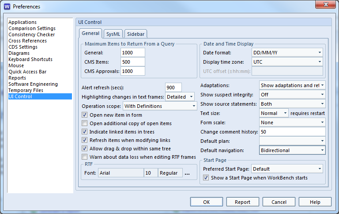Select Keyboard Shortcuts in the category list
Image resolution: width=339 pixels, height=214 pixels.
pos(30,59)
